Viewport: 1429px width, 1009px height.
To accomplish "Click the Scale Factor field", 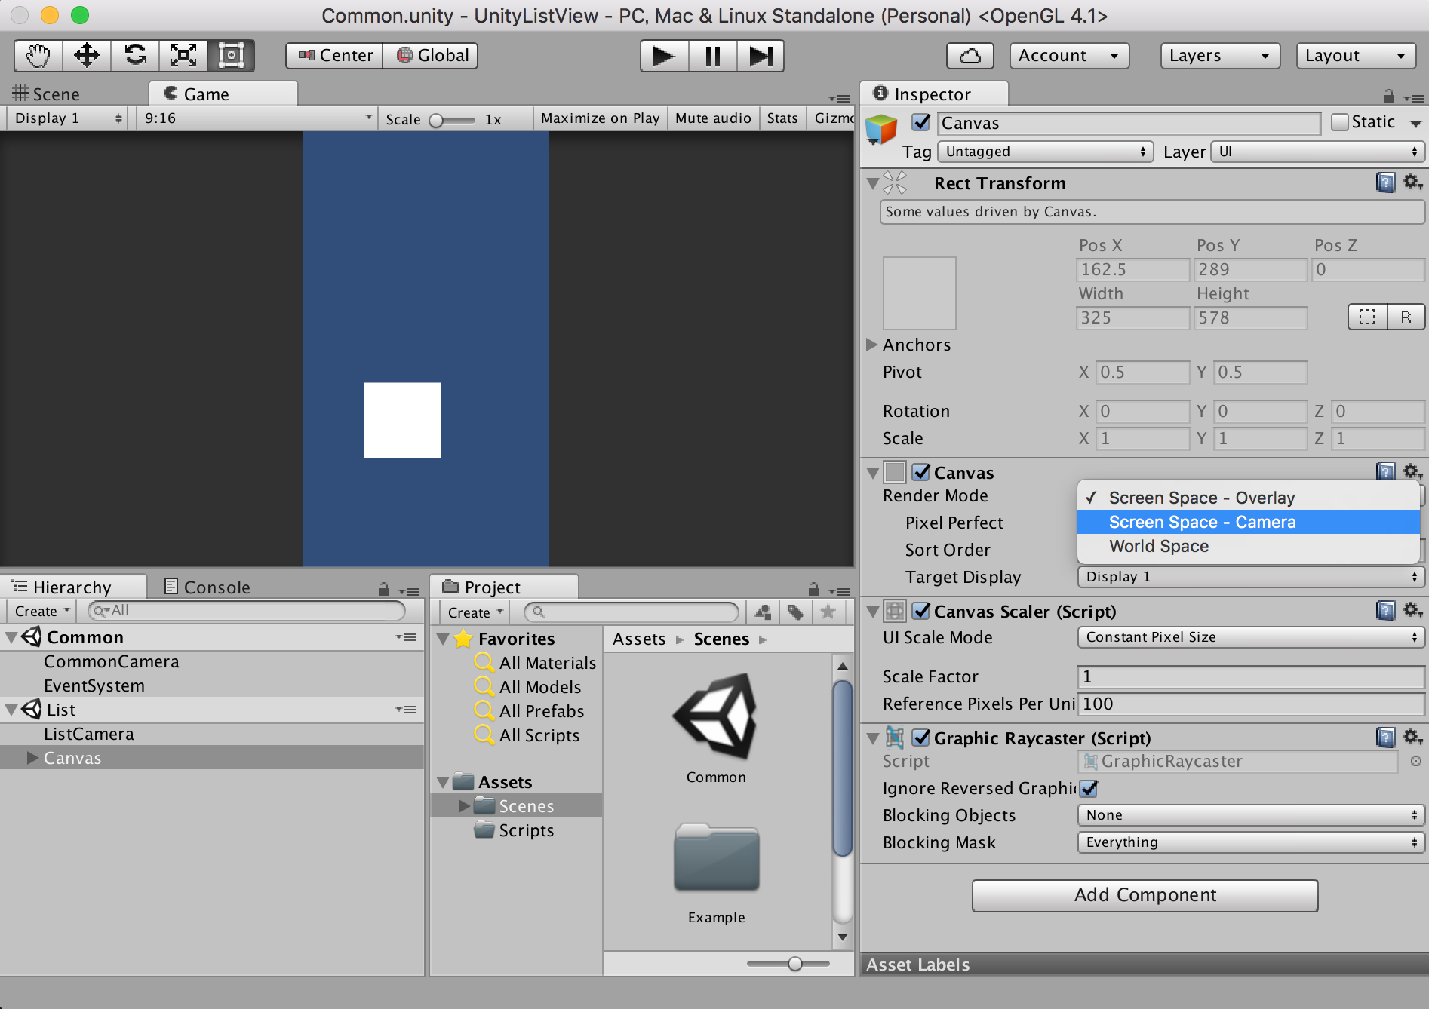I will [x=1251, y=676].
